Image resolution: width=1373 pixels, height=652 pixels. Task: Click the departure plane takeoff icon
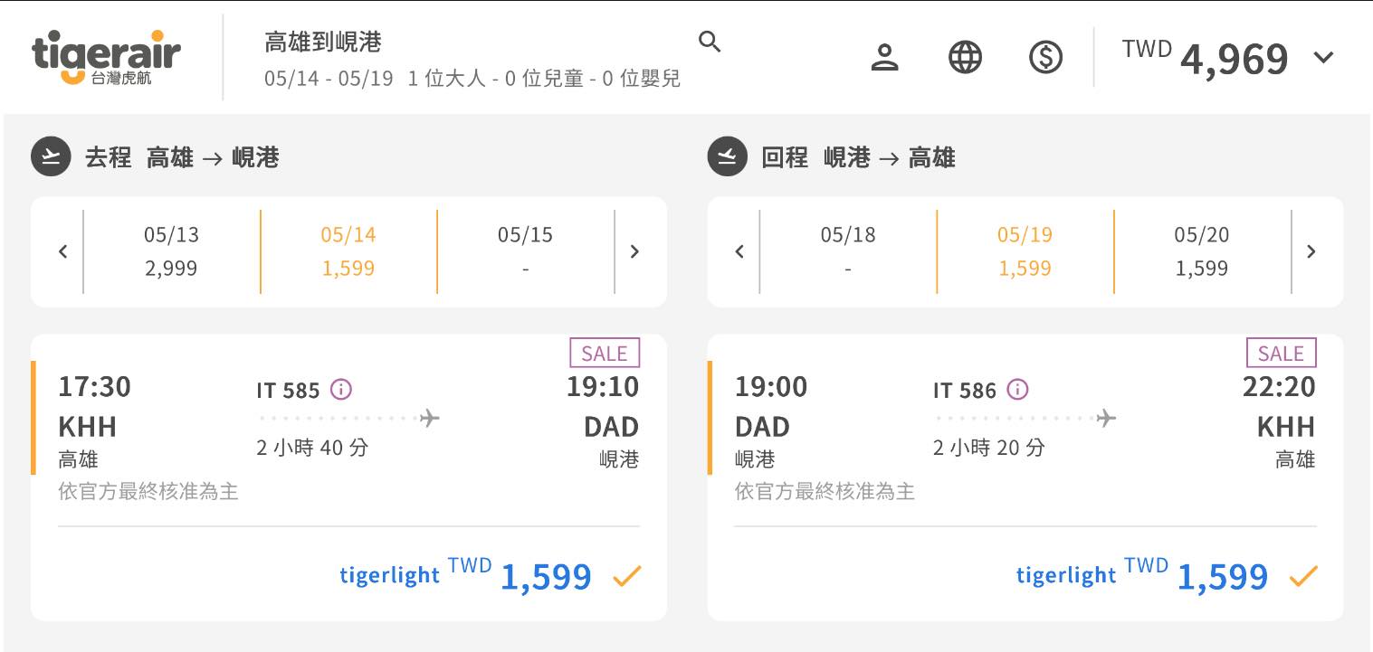click(x=51, y=157)
